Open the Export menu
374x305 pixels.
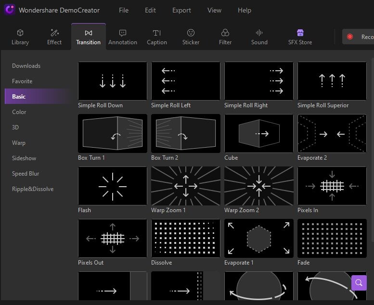(x=181, y=10)
